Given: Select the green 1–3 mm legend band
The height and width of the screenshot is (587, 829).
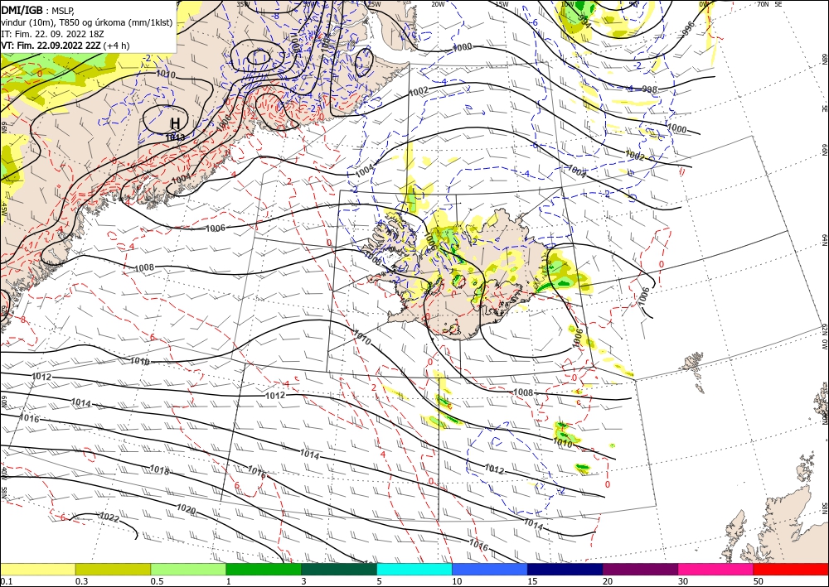Looking at the screenshot, I should pos(264,569).
